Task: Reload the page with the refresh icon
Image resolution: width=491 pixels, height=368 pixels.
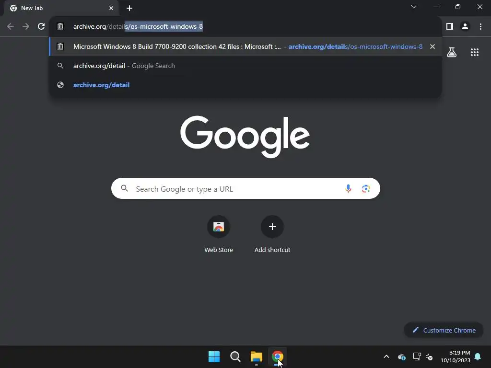Action: click(x=41, y=27)
